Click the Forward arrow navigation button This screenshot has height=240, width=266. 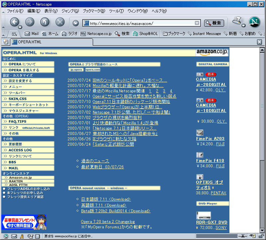[x=30, y=22]
